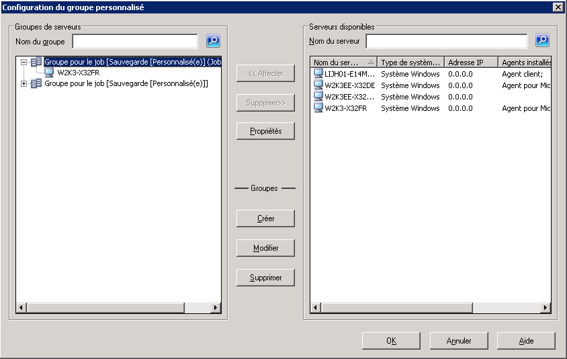Click horizontal scrollbar thumb of server list
The image size is (567, 359).
397,308
